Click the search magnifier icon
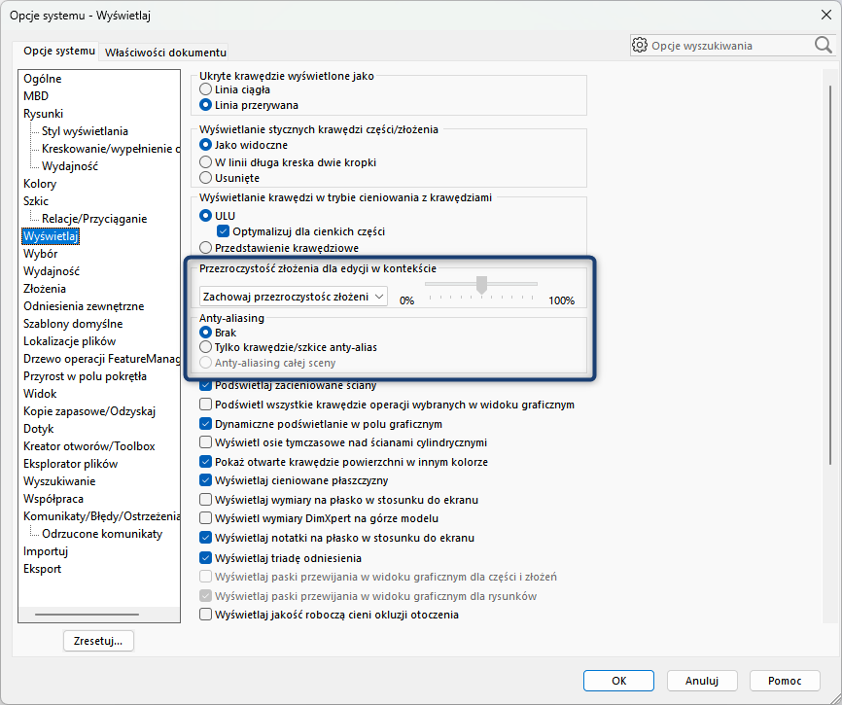The width and height of the screenshot is (842, 705). [x=823, y=45]
